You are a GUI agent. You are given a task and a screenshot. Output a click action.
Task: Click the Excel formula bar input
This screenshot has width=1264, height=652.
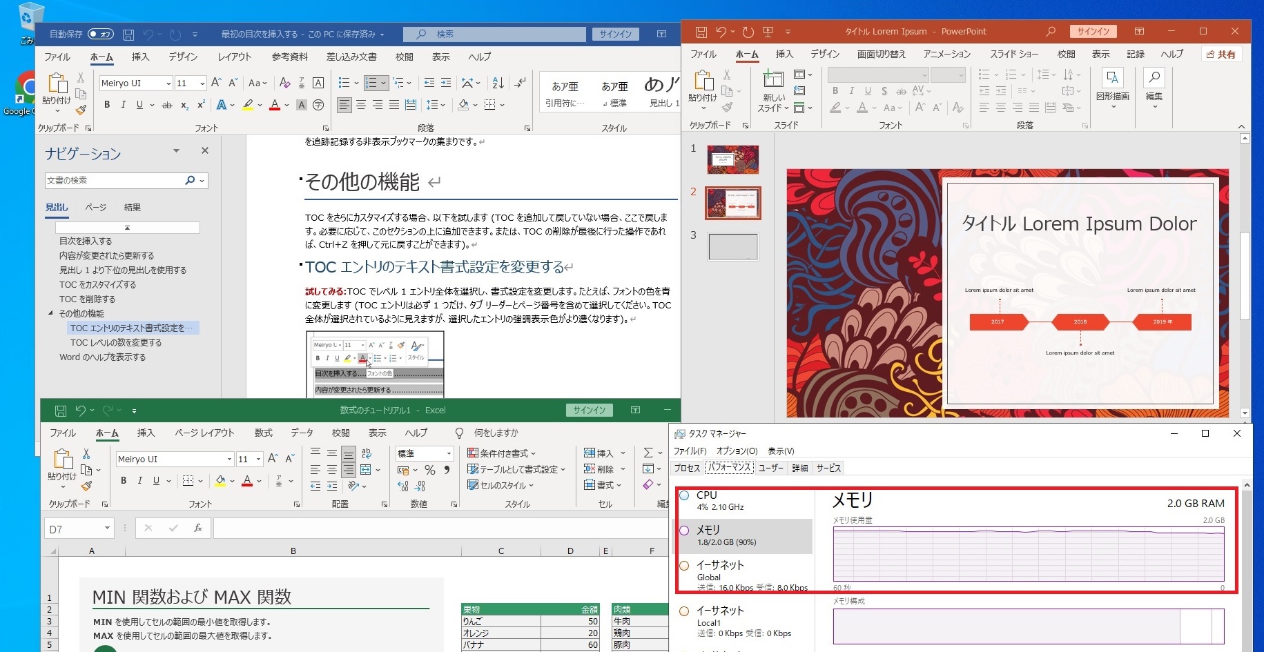click(440, 528)
